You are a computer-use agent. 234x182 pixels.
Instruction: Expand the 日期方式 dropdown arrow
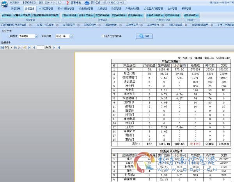[x=36, y=36]
